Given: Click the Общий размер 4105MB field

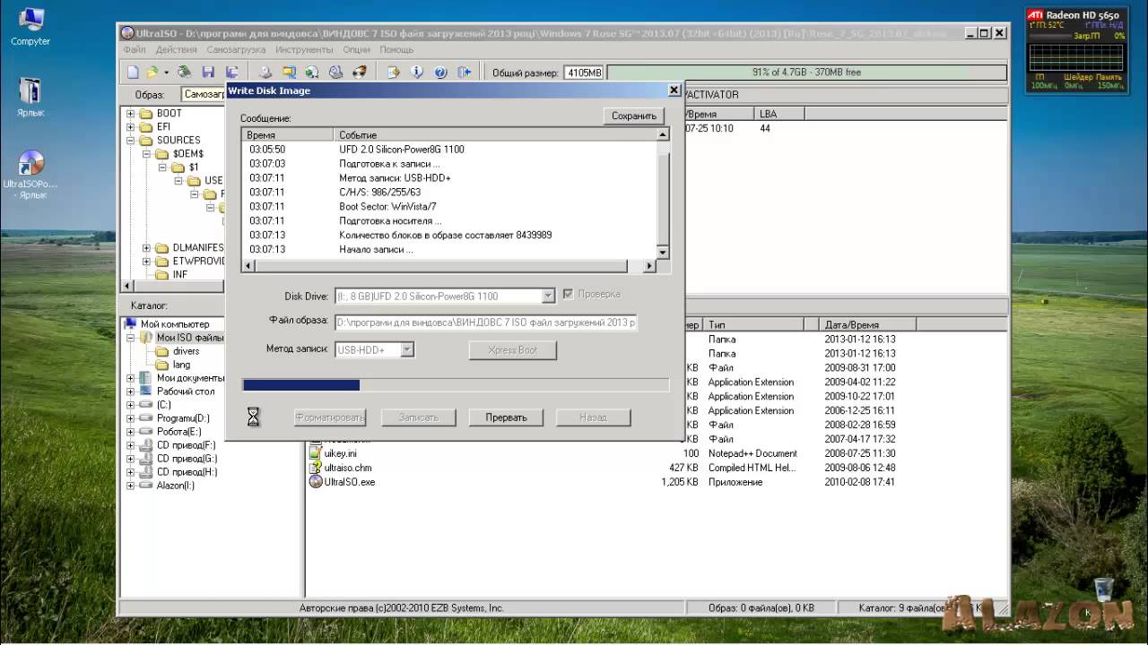Looking at the screenshot, I should coord(584,73).
